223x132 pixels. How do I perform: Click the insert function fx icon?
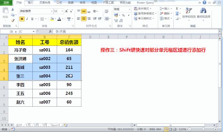click(x=50, y=32)
